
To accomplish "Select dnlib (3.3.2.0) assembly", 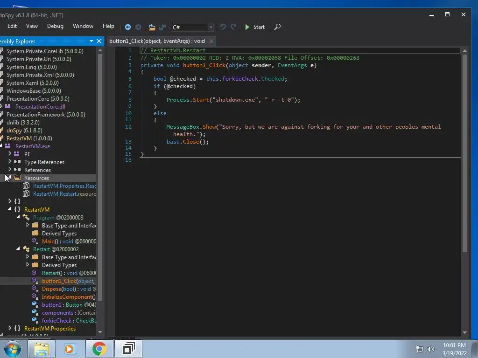I will point(23,123).
